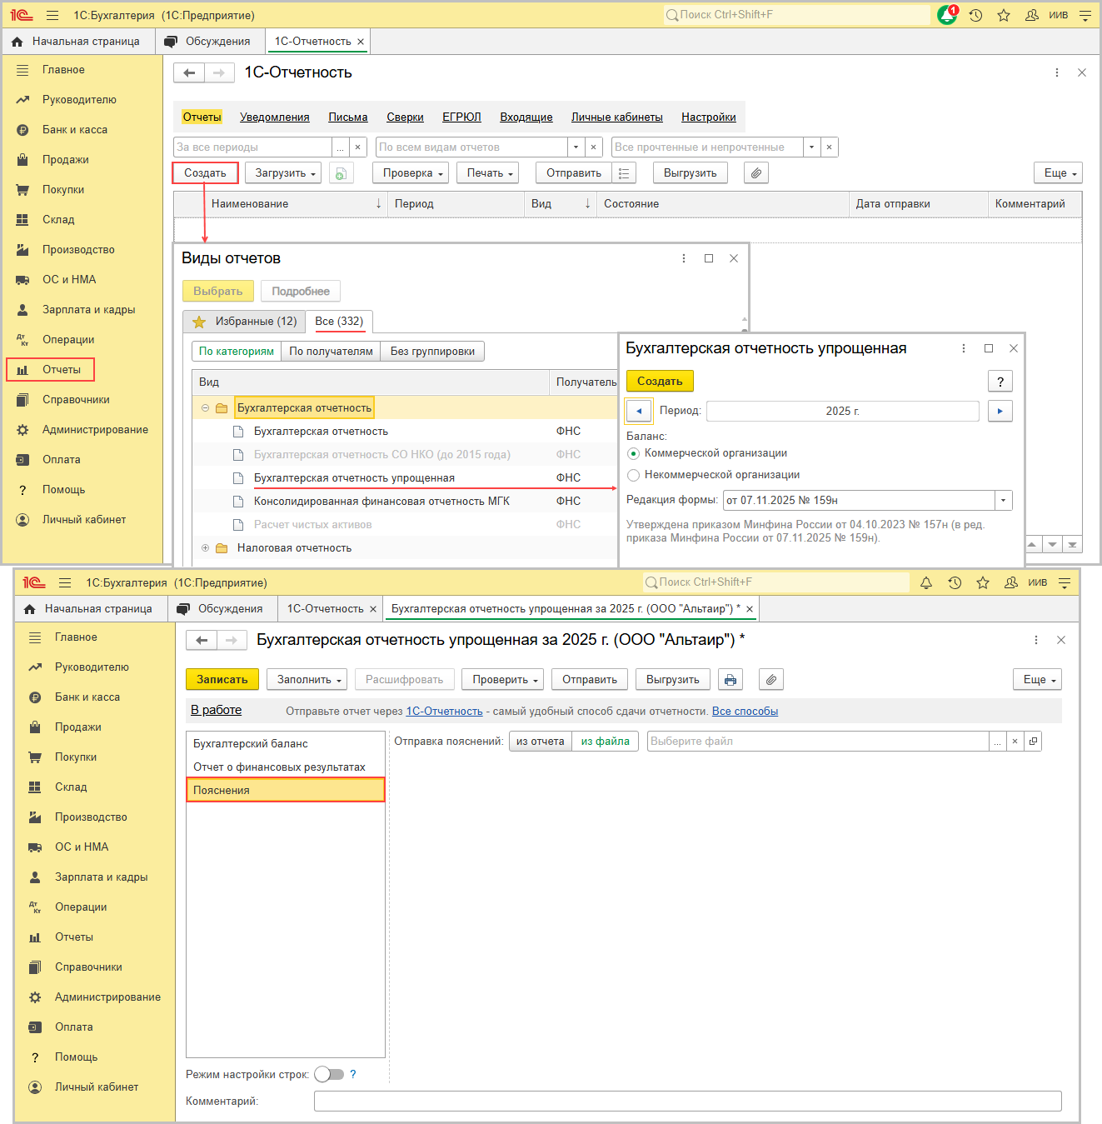
Task: Click the question mark help button beside Создать
Action: [x=1000, y=381]
